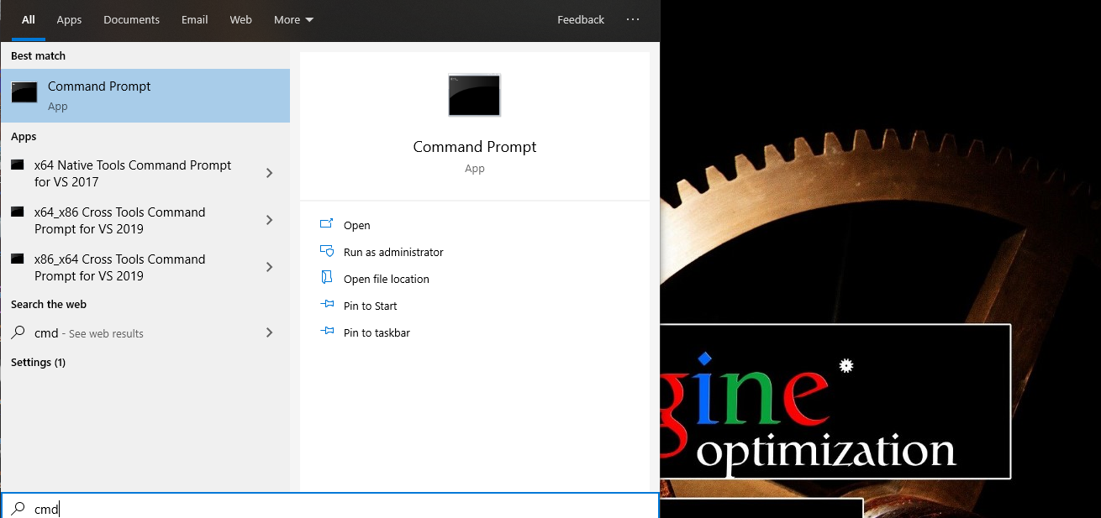Expand x64 Native Tools Command Prompt options arrow
1101x518 pixels.
[269, 173]
